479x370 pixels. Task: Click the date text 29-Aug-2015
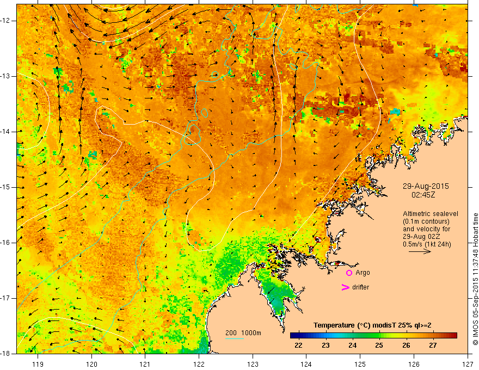tap(426, 186)
